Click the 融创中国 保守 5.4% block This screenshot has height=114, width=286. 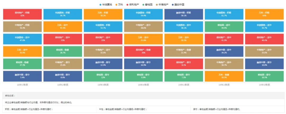pos(23,76)
